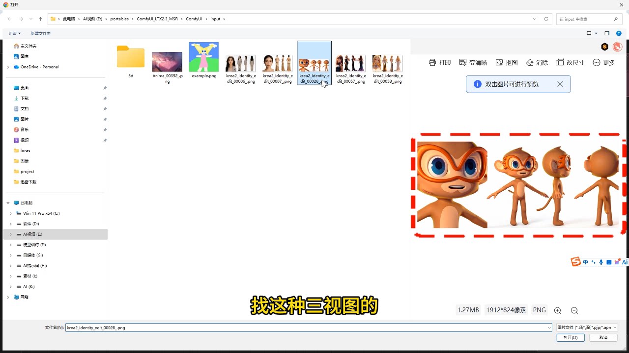Choose the 变清晰 enhance tool
The image size is (629, 353).
click(x=473, y=63)
